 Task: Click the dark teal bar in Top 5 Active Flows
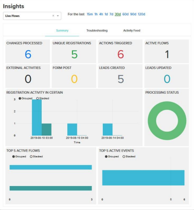coord(51,188)
